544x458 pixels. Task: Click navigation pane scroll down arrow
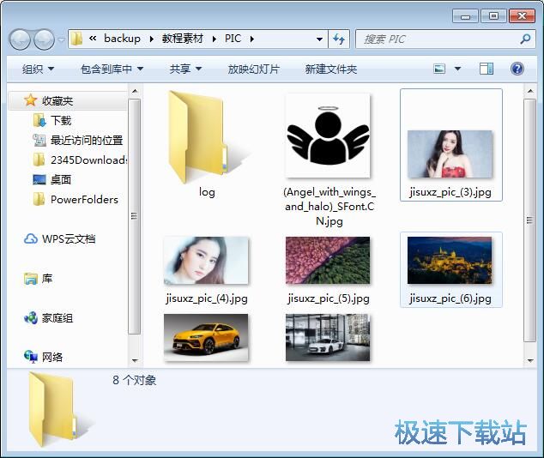pos(135,361)
